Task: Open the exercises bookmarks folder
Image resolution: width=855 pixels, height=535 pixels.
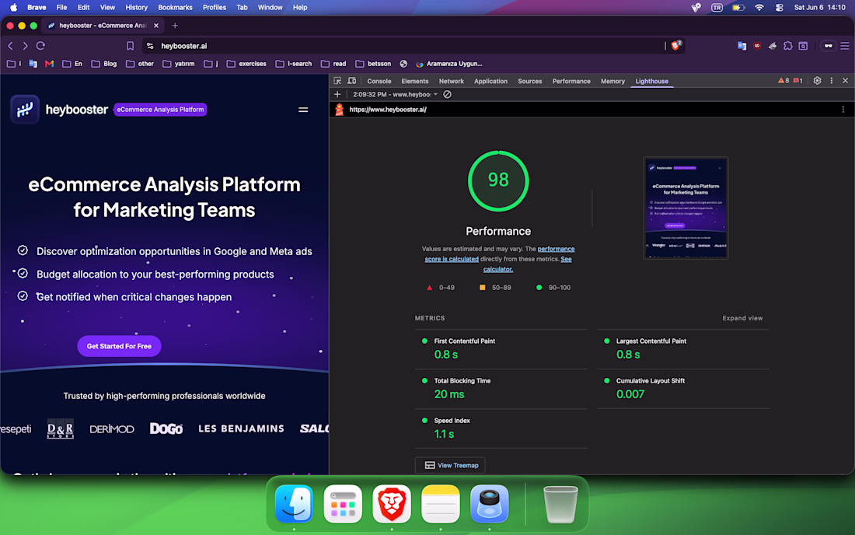Action: pyautogui.click(x=246, y=64)
